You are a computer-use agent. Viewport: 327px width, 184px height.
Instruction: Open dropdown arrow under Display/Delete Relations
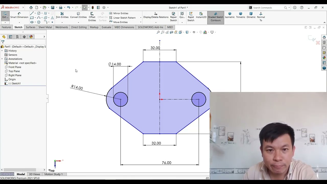(x=156, y=22)
